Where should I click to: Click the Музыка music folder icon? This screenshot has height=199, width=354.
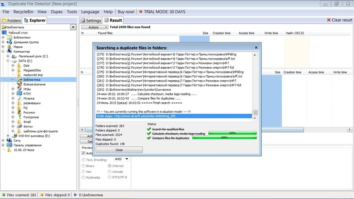click(19, 99)
